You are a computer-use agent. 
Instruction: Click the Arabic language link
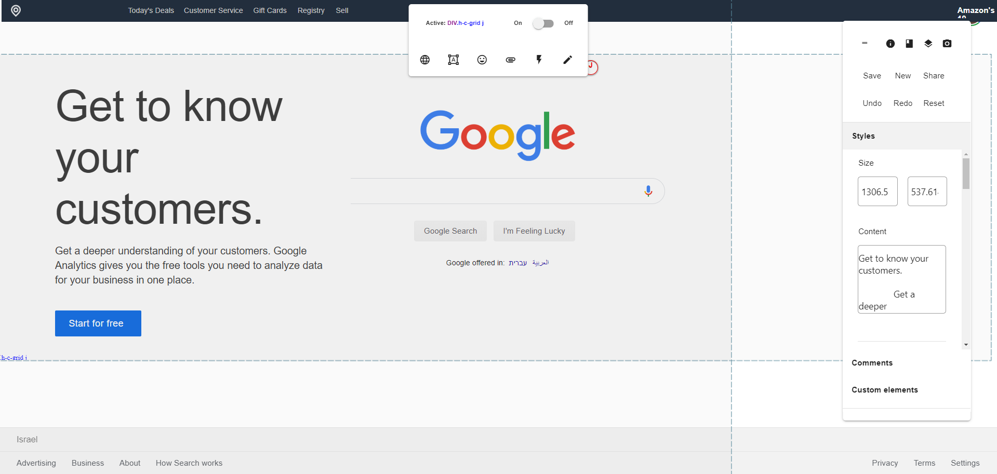pyautogui.click(x=540, y=263)
